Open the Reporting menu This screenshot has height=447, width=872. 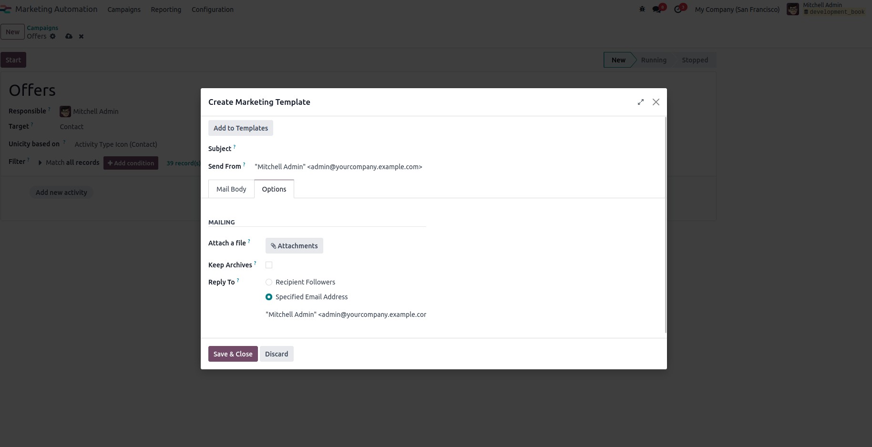165,10
